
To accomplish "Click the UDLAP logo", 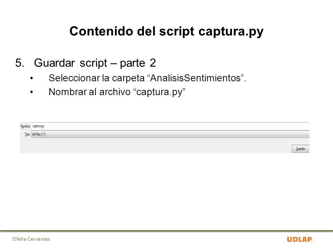I will point(299,239).
